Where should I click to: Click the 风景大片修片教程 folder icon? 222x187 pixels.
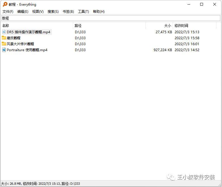tap(4, 44)
